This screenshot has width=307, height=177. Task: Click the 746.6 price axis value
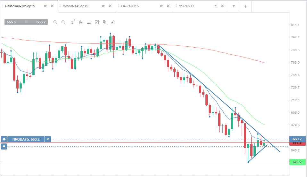[x=295, y=75]
